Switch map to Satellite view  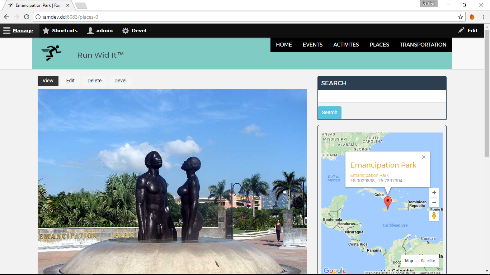click(x=428, y=261)
